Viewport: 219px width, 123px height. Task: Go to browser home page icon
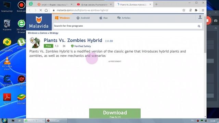tap(46, 10)
